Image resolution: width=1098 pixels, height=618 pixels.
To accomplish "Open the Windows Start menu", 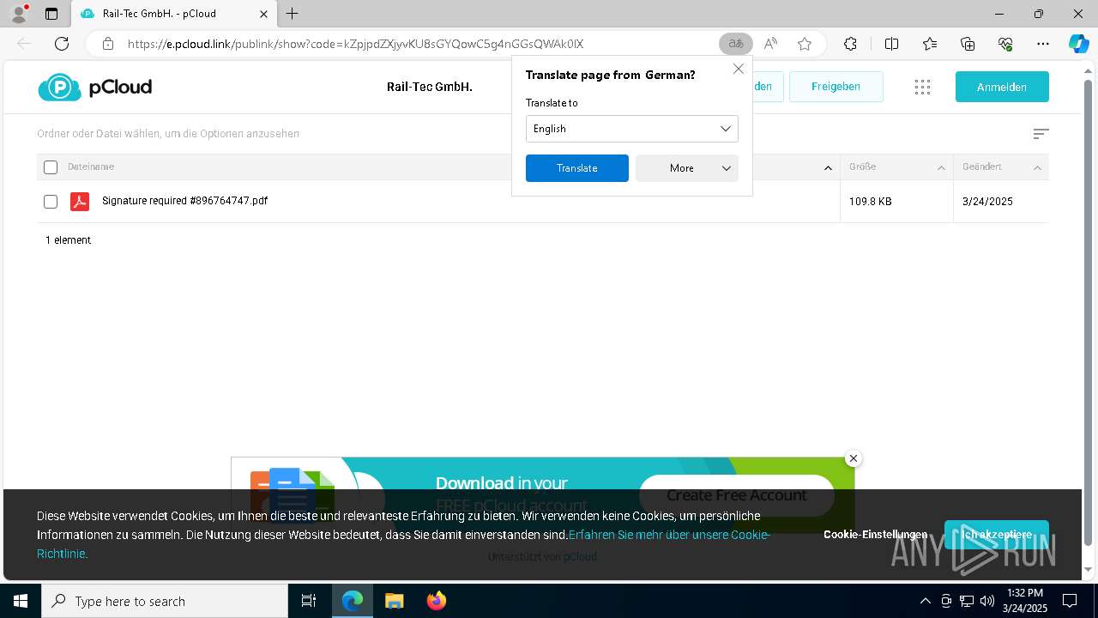I will click(21, 601).
